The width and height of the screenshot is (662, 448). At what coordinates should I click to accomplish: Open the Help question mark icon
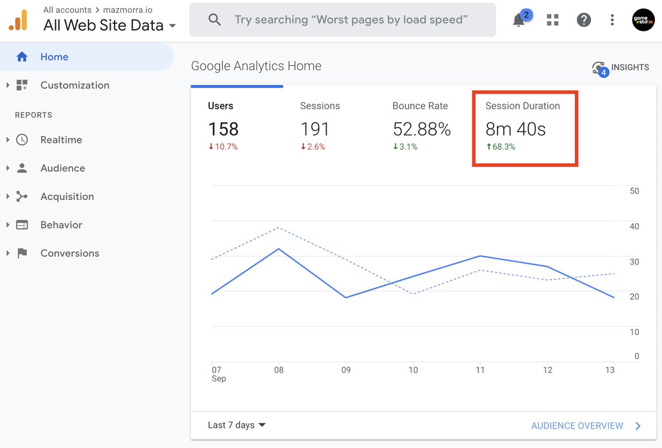point(584,20)
